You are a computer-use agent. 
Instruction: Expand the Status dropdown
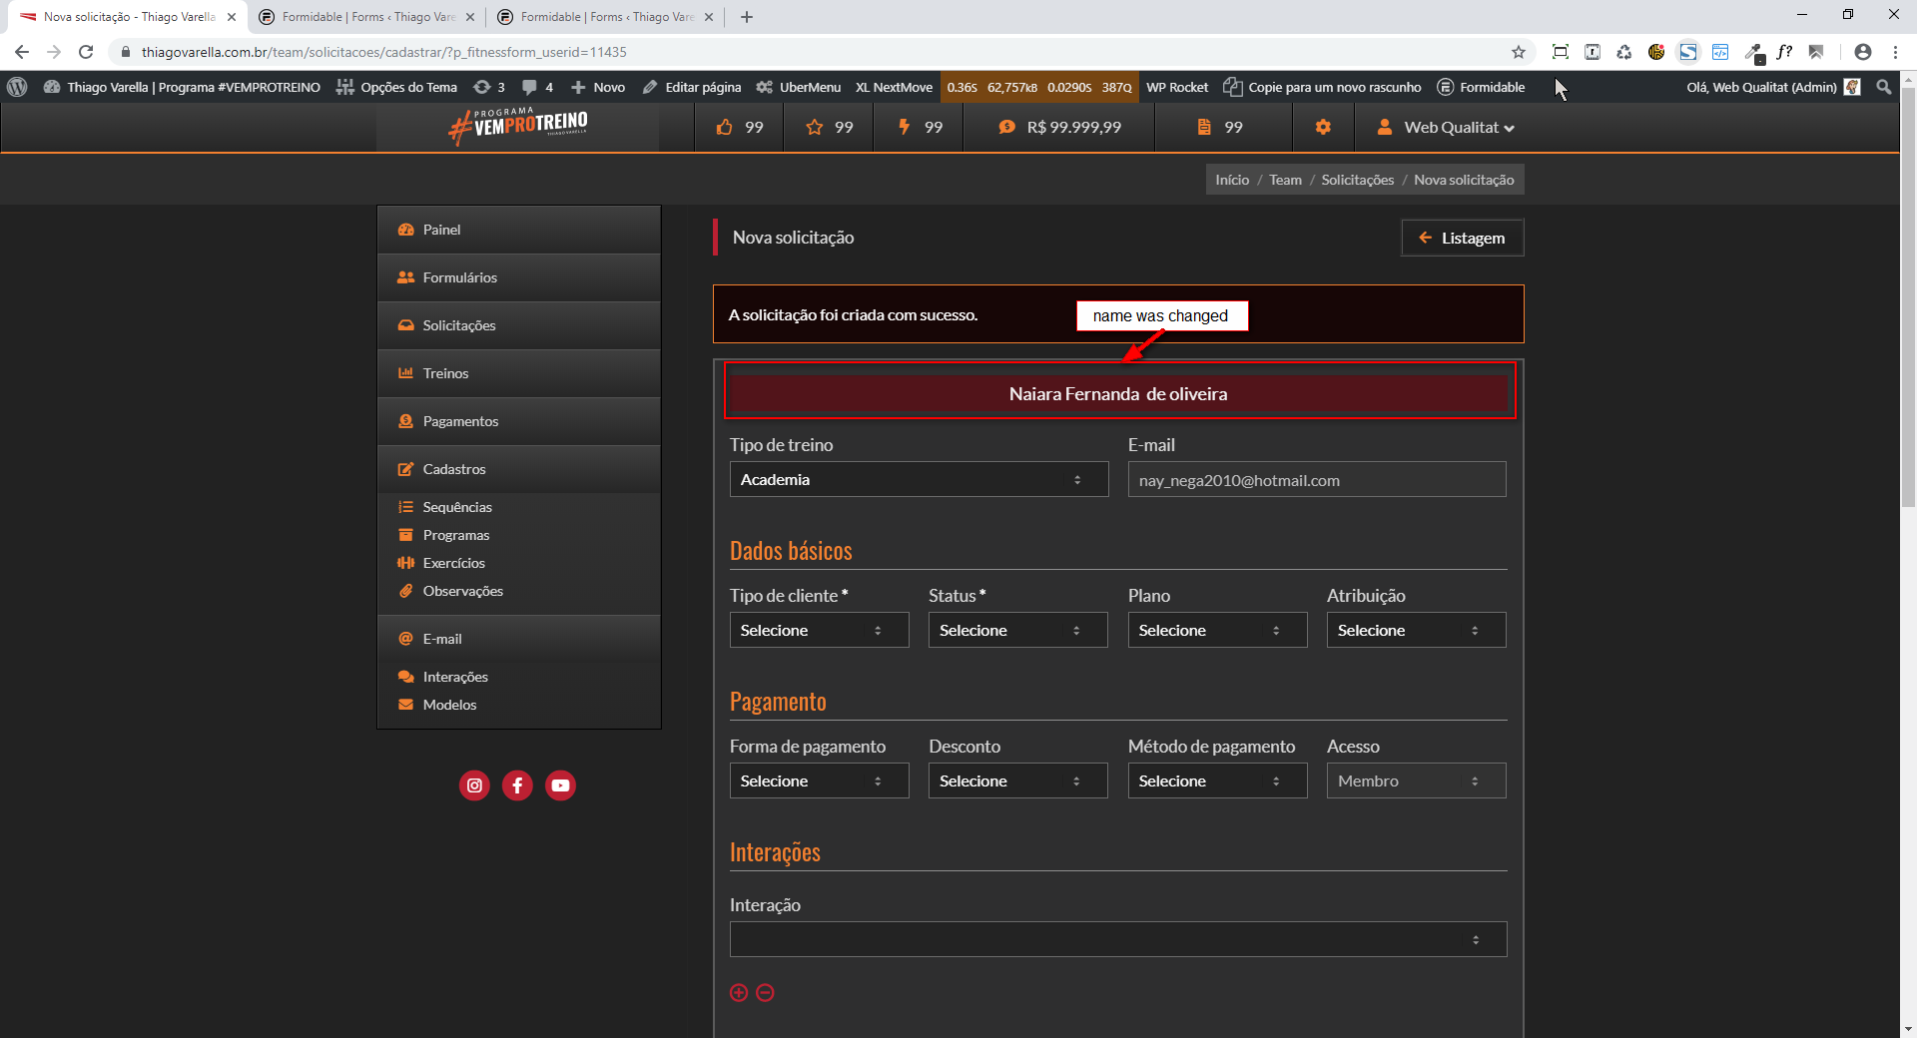(x=1016, y=631)
